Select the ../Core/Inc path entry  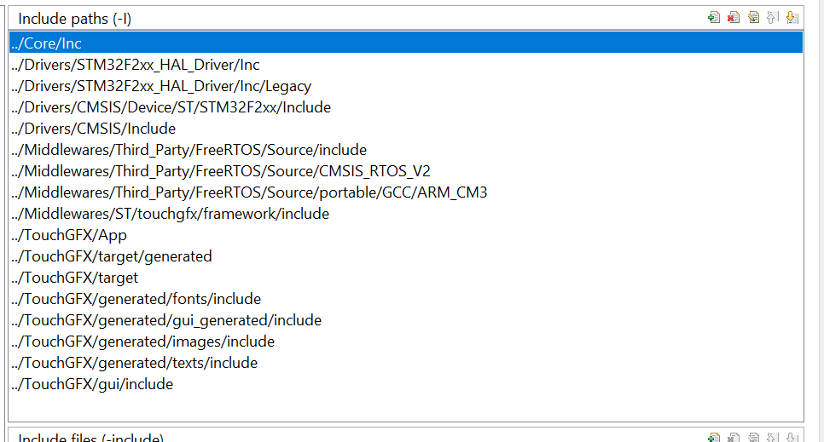406,43
